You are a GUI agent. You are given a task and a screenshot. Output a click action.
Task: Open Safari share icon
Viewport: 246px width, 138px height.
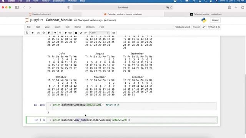click(229, 7)
